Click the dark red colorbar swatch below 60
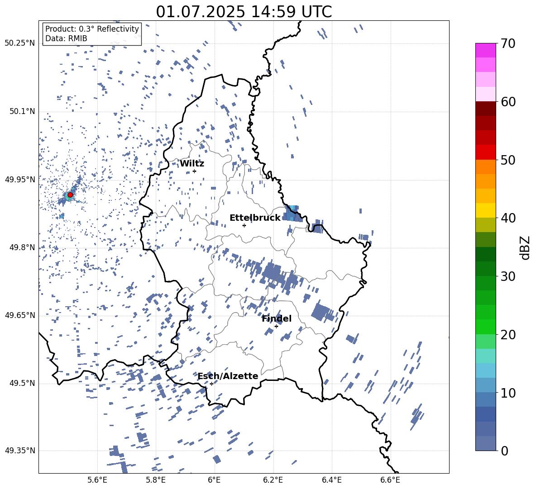 pyautogui.click(x=485, y=109)
